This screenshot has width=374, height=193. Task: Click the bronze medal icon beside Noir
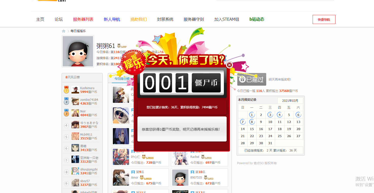66,113
